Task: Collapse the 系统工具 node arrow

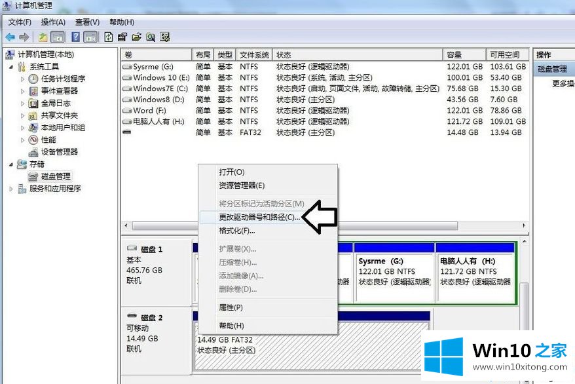Action: (11, 67)
